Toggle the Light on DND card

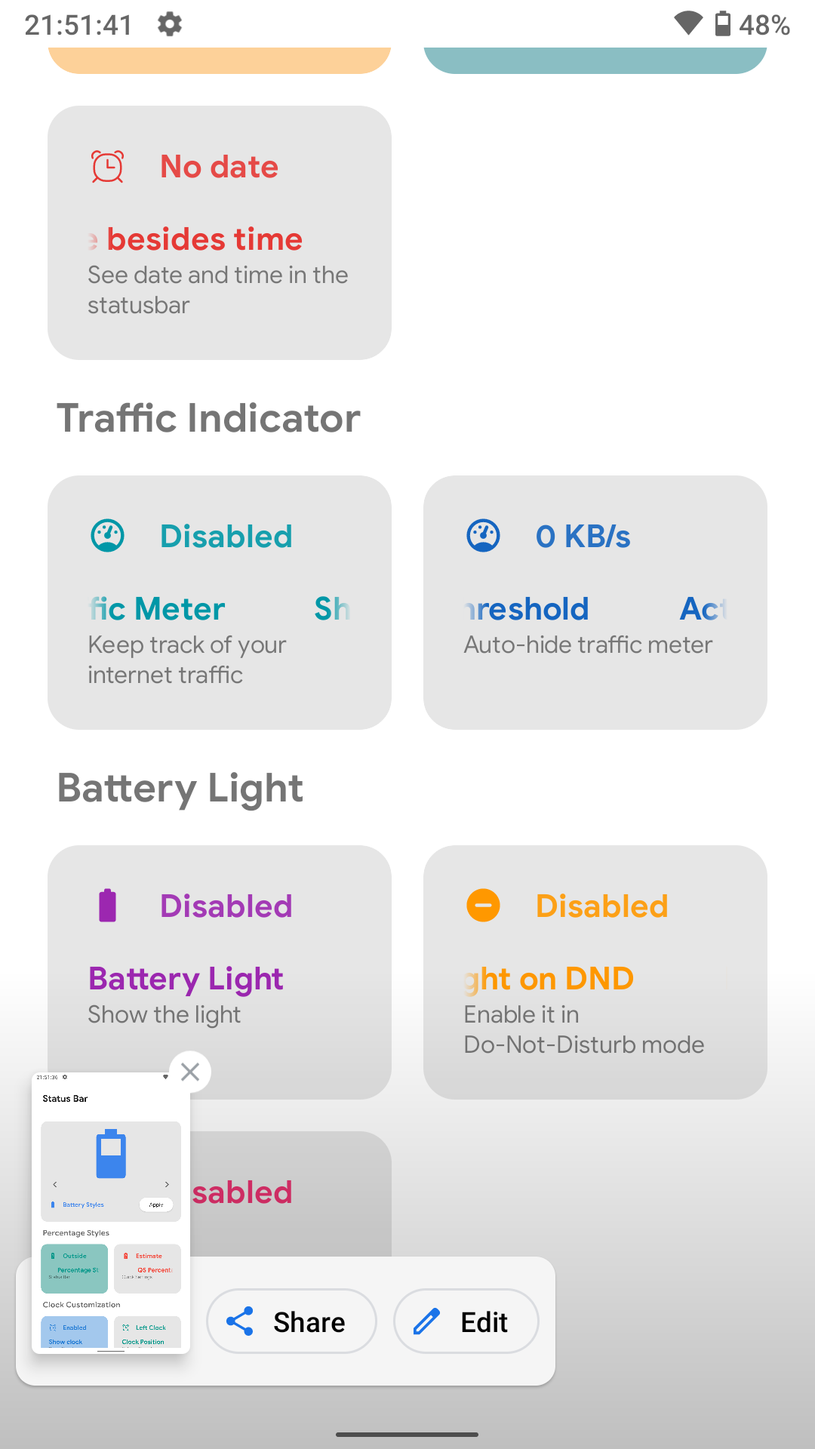coord(595,972)
